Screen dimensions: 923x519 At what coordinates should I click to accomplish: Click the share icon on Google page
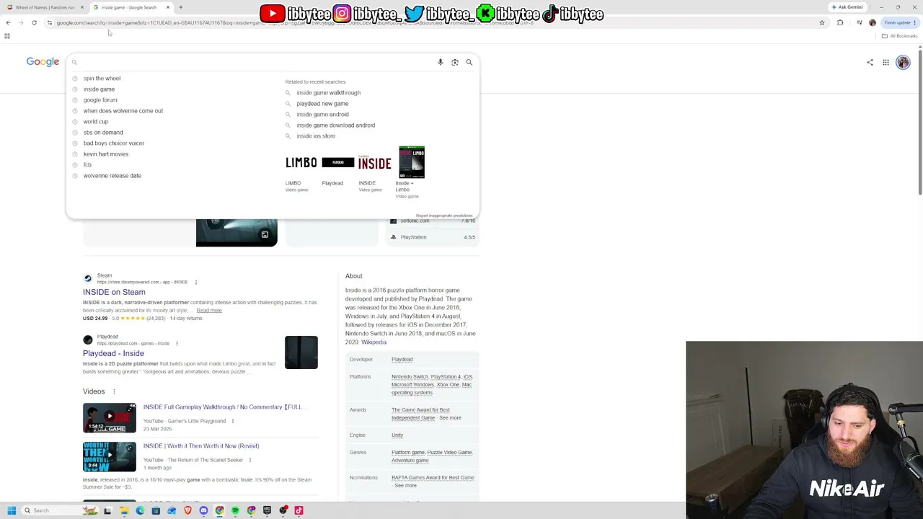click(870, 62)
